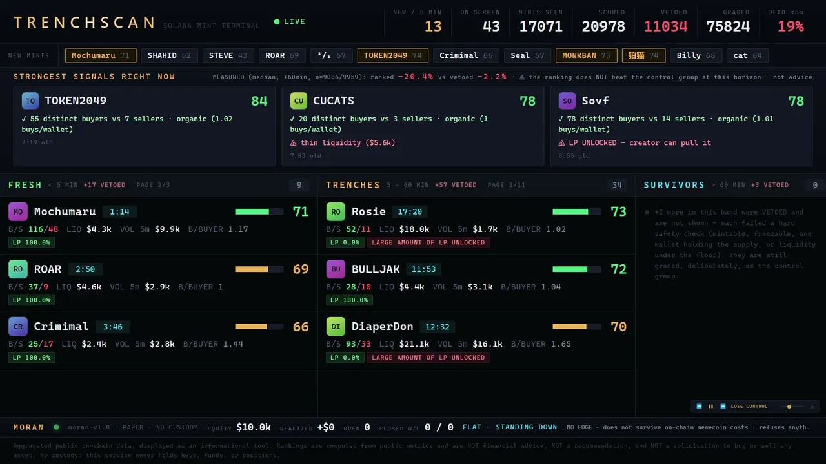Viewport: 826px width, 464px height.
Task: Select the Seal 57 new mint chip
Action: (527, 55)
